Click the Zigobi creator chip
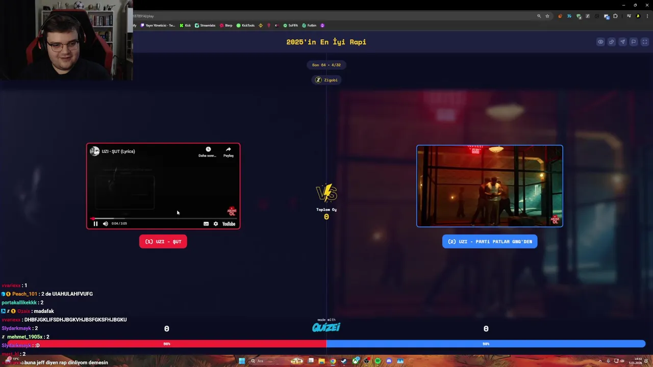653x367 pixels. pyautogui.click(x=326, y=80)
